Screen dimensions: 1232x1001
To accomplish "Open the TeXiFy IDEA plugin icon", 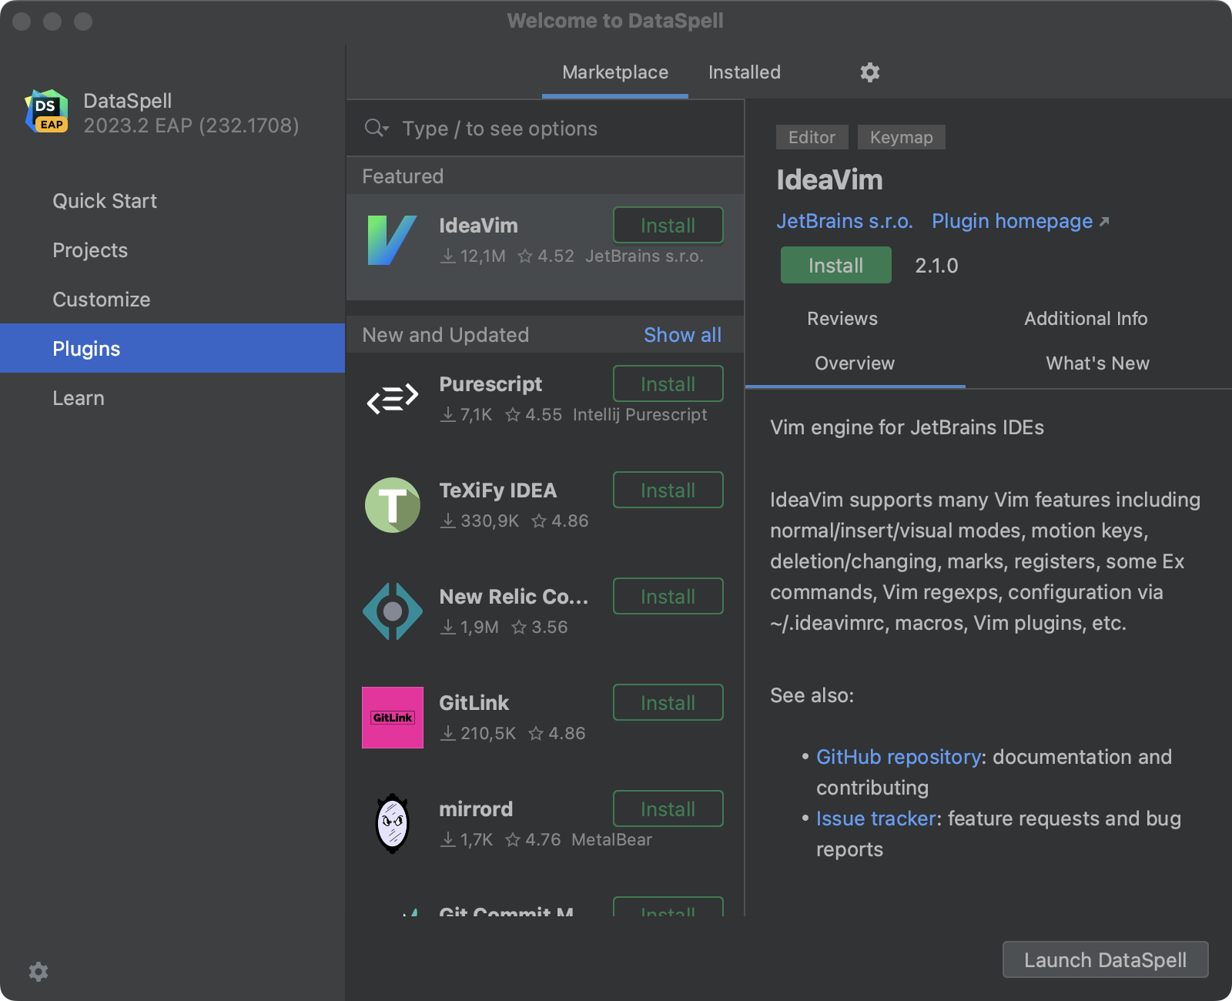I will click(392, 505).
